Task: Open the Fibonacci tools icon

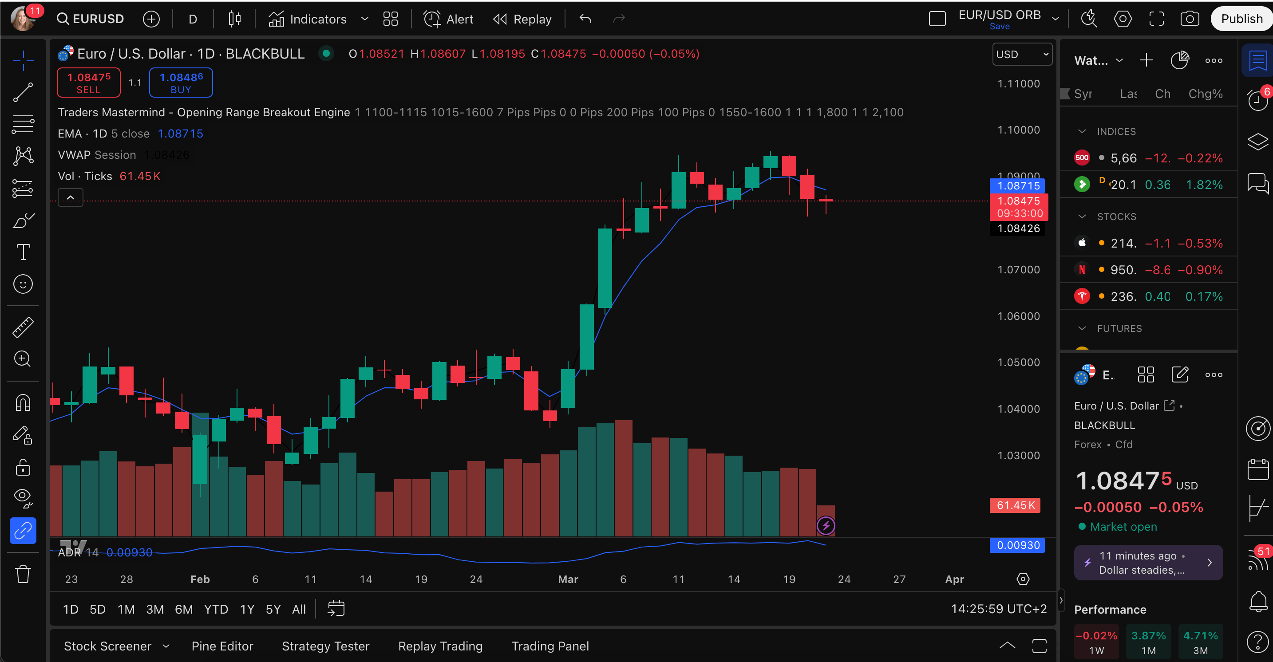Action: click(x=23, y=123)
